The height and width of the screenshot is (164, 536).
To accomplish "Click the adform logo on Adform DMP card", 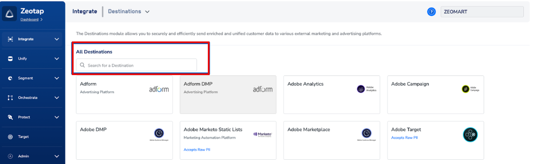I will click(262, 89).
